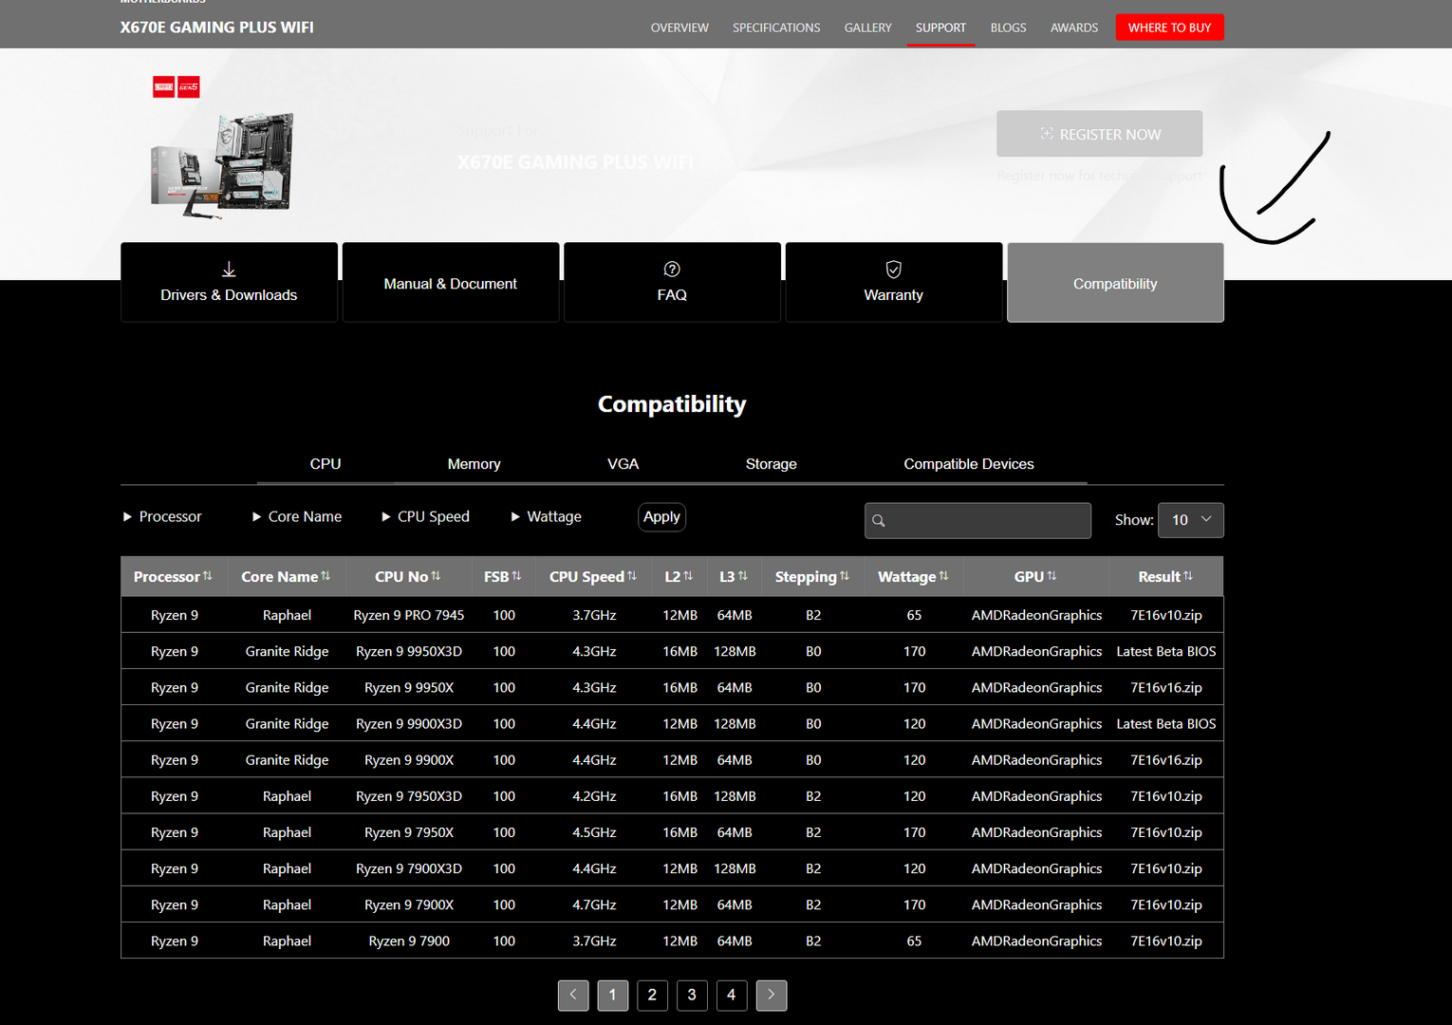Screen dimensions: 1452x1025
Task: Open the Blogs nav item
Action: click(1008, 28)
